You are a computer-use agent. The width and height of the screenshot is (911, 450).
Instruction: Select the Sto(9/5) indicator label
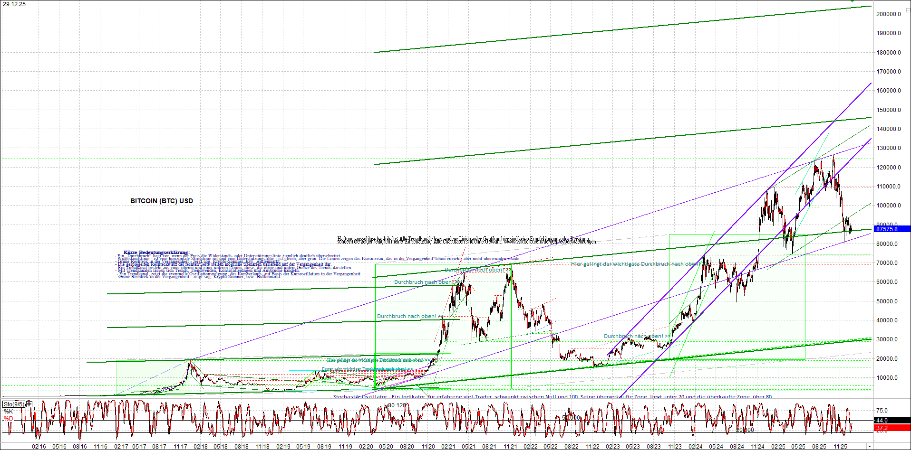coord(14,404)
